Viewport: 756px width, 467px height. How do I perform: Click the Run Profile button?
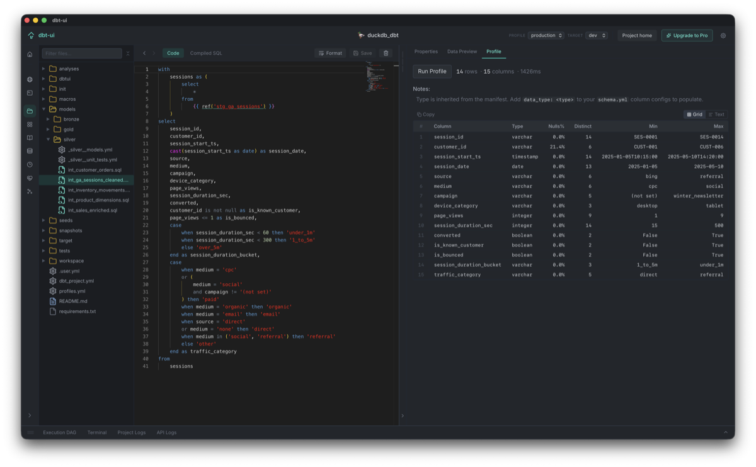[432, 72]
